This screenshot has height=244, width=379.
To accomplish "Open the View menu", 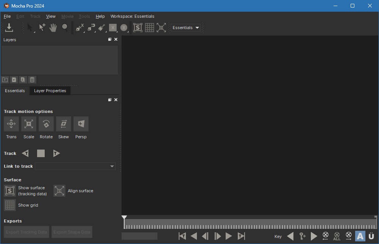I will (51, 16).
